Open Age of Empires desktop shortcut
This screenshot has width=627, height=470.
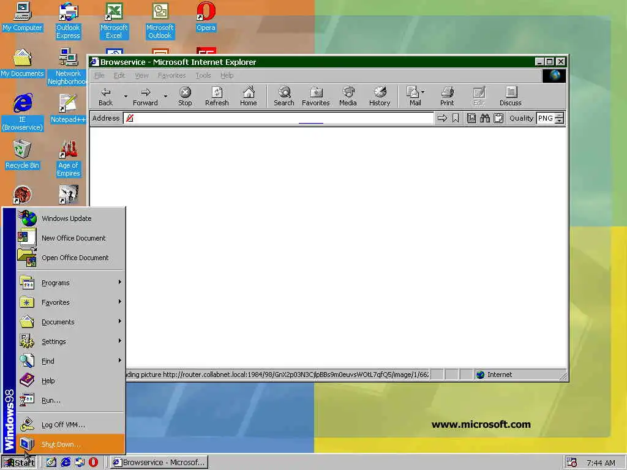click(69, 159)
